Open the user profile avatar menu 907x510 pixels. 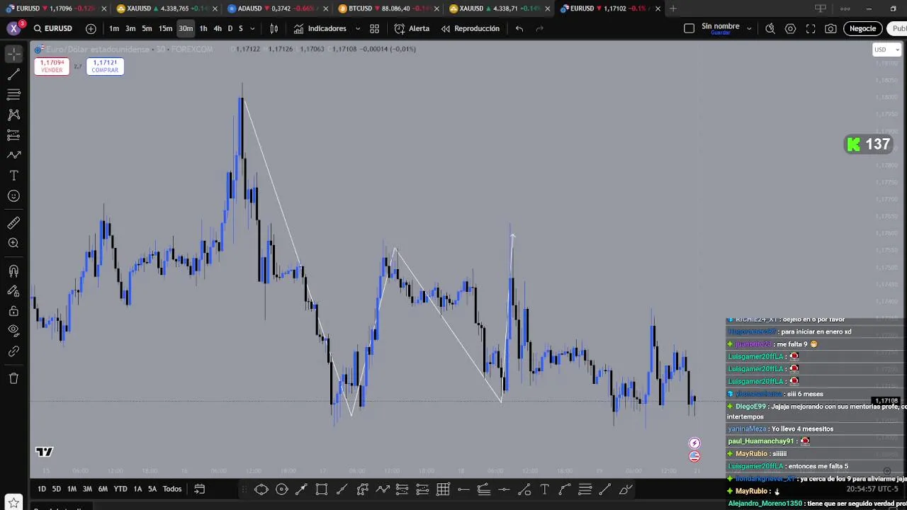coord(13,28)
